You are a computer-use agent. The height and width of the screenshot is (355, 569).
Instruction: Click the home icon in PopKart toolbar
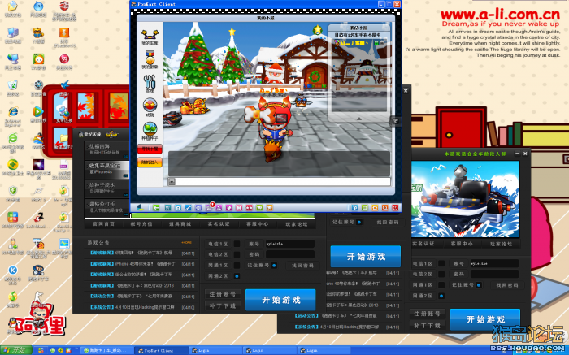tap(178, 208)
